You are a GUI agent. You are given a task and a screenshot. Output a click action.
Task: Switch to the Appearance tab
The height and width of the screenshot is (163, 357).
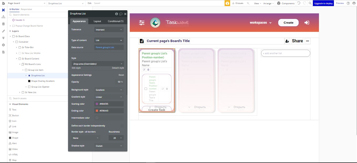pos(79,21)
